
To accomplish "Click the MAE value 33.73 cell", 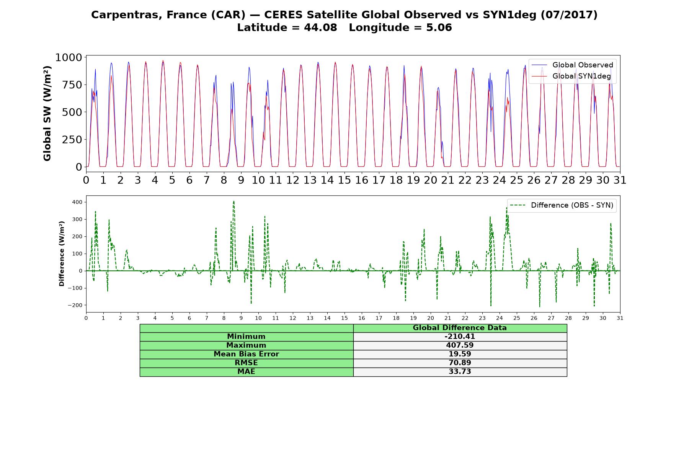I will (460, 372).
